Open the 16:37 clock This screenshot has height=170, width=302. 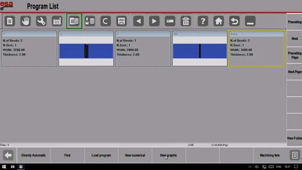click(x=287, y=167)
